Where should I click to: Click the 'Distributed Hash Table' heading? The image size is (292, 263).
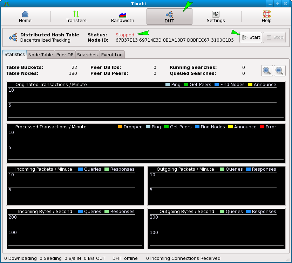click(49, 35)
